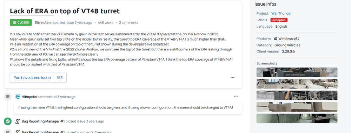Screen dimensions: 351x133
Task: Click Bug Reporting Manager #1 avatar icon
Action: [x=18, y=121]
